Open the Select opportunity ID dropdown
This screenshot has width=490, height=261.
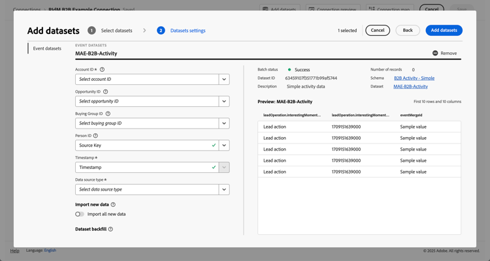(x=223, y=101)
